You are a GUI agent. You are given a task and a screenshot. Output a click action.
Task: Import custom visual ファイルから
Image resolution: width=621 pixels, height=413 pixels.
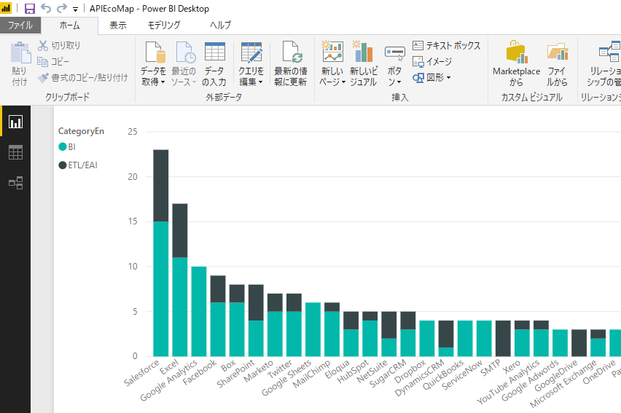click(558, 64)
